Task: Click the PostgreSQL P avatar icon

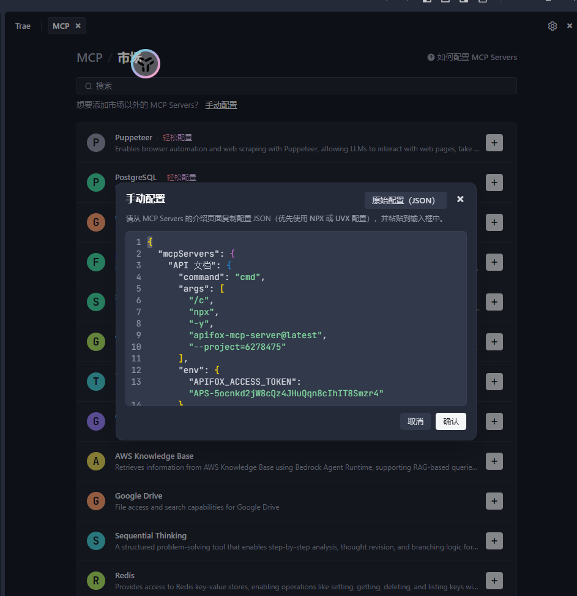Action: tap(96, 183)
